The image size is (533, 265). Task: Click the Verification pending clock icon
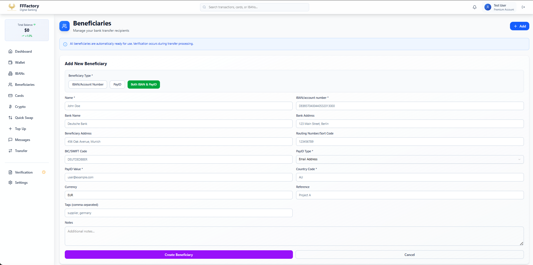[44, 172]
